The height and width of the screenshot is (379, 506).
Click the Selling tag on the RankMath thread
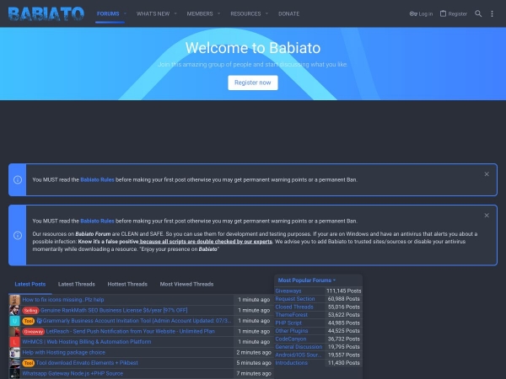click(x=30, y=310)
